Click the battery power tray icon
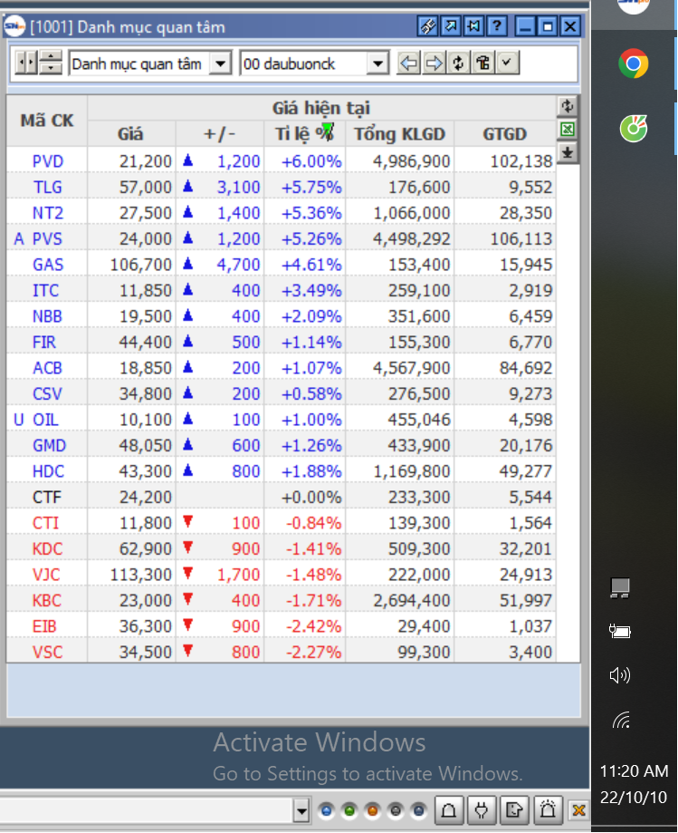 (x=620, y=632)
